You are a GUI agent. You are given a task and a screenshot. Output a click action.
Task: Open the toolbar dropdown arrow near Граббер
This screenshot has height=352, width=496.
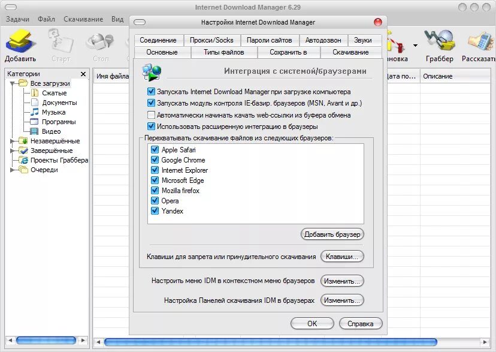[x=415, y=46]
